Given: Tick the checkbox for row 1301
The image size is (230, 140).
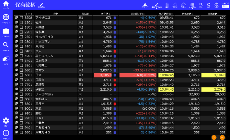Looking at the screenshot, I should tap(21, 23).
